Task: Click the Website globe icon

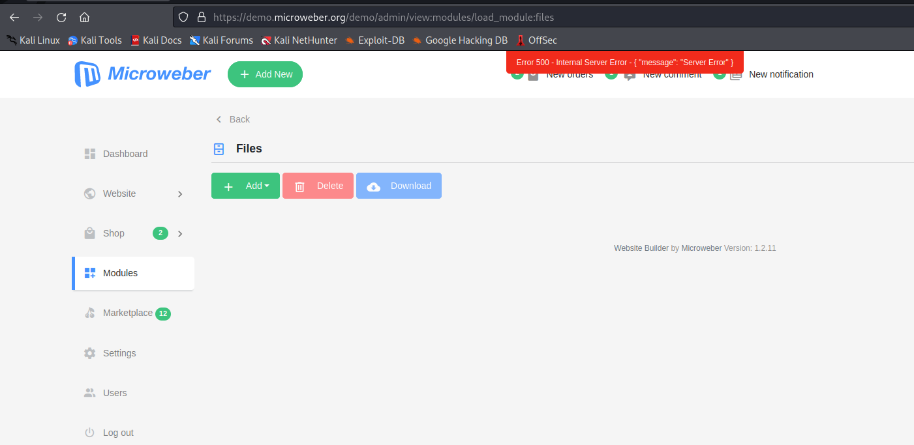Action: (90, 194)
